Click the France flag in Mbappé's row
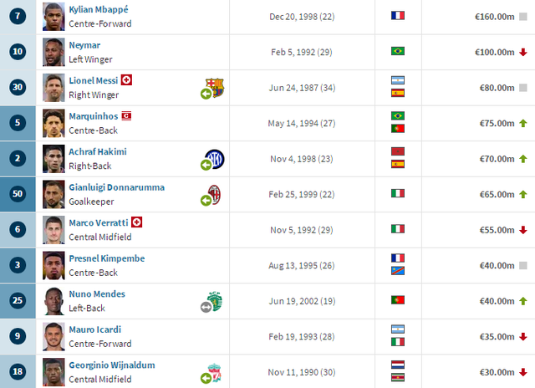 398,16
